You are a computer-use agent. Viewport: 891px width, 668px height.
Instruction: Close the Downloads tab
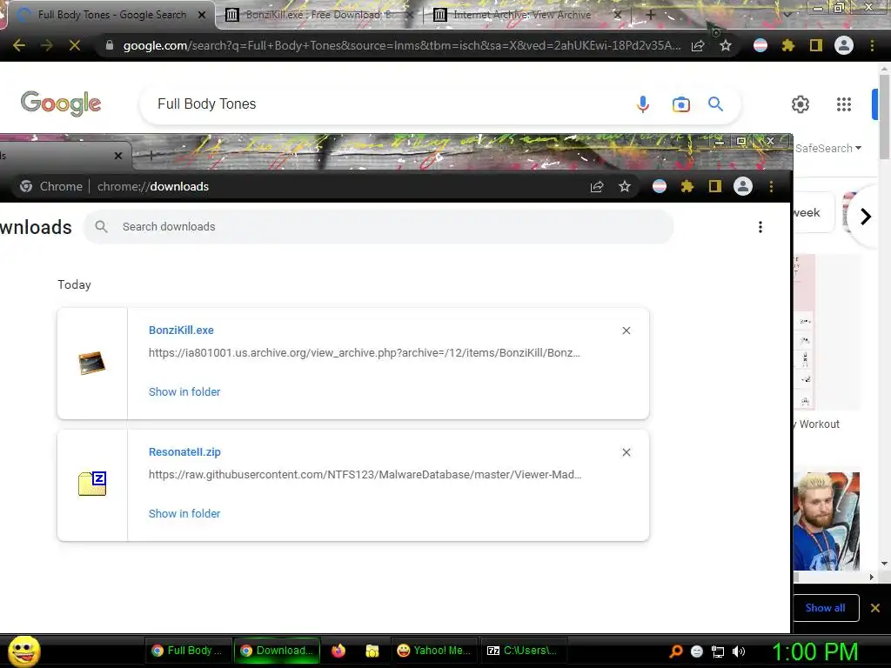(x=118, y=156)
